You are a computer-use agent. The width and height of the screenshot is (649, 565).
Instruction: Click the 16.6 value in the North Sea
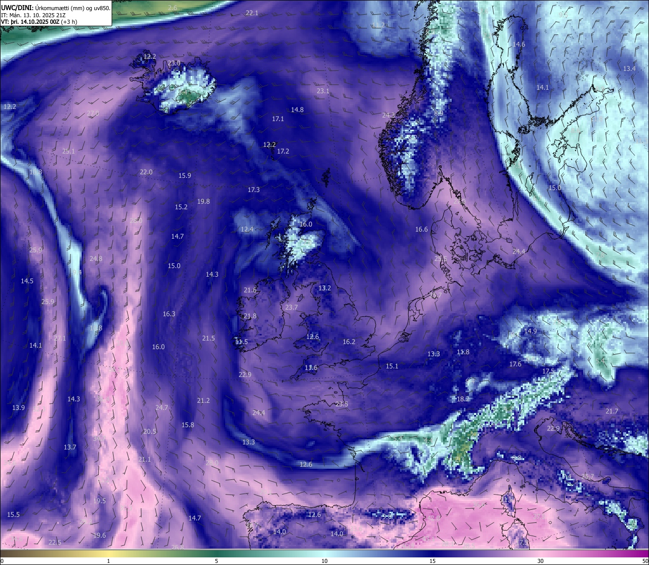(x=421, y=229)
